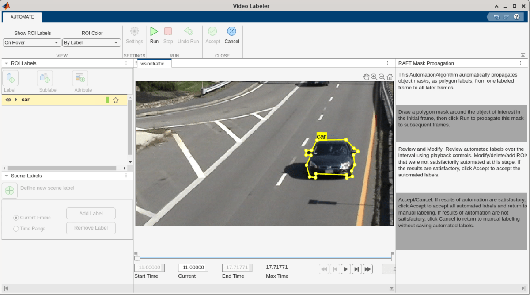Open the Show ROI Labels dropdown
The width and height of the screenshot is (530, 295).
point(32,43)
